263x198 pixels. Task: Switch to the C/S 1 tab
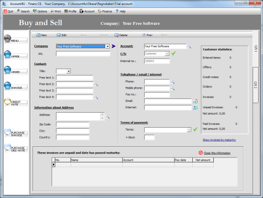256,49
